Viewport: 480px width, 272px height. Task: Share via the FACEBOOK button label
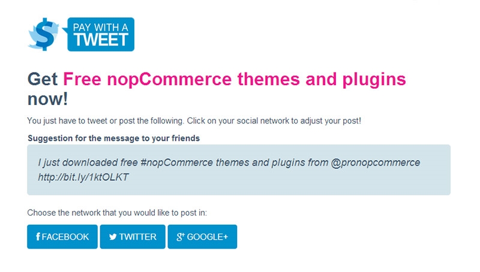[65, 237]
